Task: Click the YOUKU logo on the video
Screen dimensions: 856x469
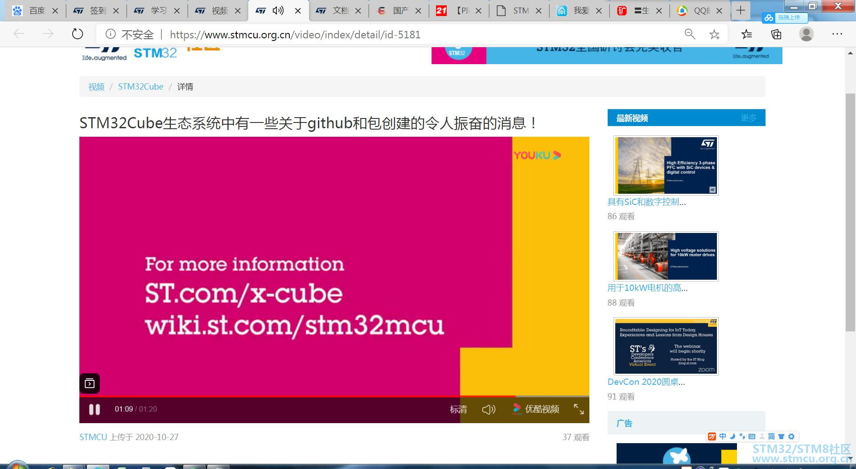Action: (x=537, y=155)
